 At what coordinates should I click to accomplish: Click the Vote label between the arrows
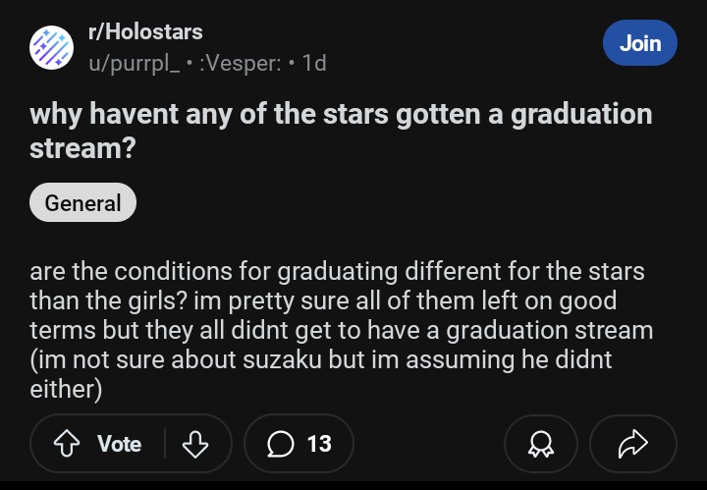pyautogui.click(x=119, y=444)
